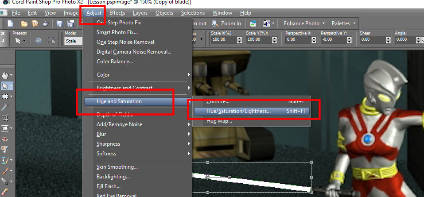This screenshot has width=424, height=197.
Task: Click the Scale Y percent field
Action: point(259,39)
